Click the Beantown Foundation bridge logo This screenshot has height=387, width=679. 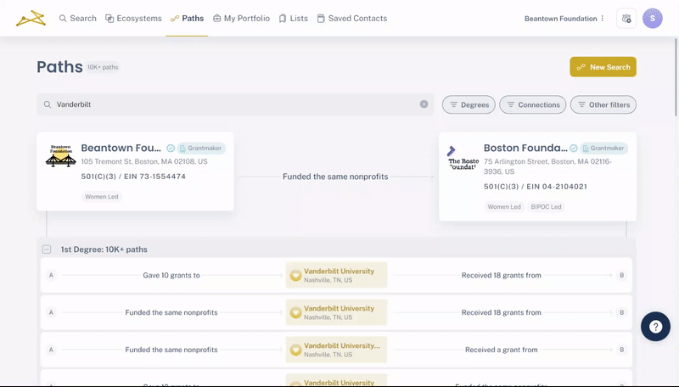click(61, 156)
